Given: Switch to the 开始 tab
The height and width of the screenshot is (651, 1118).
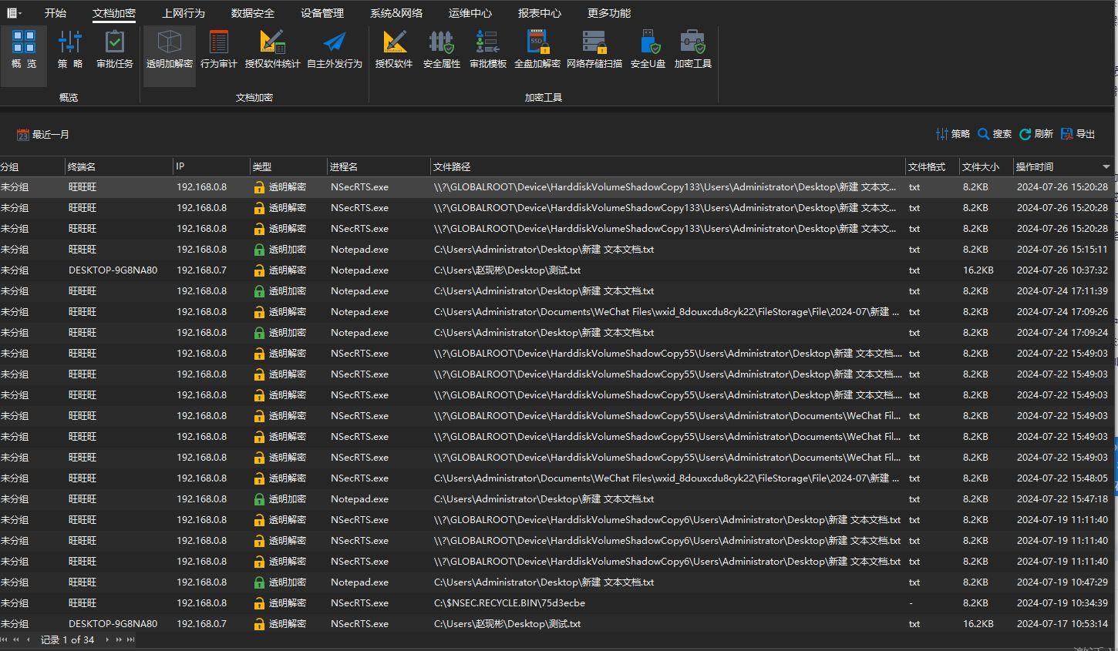Looking at the screenshot, I should pos(56,13).
